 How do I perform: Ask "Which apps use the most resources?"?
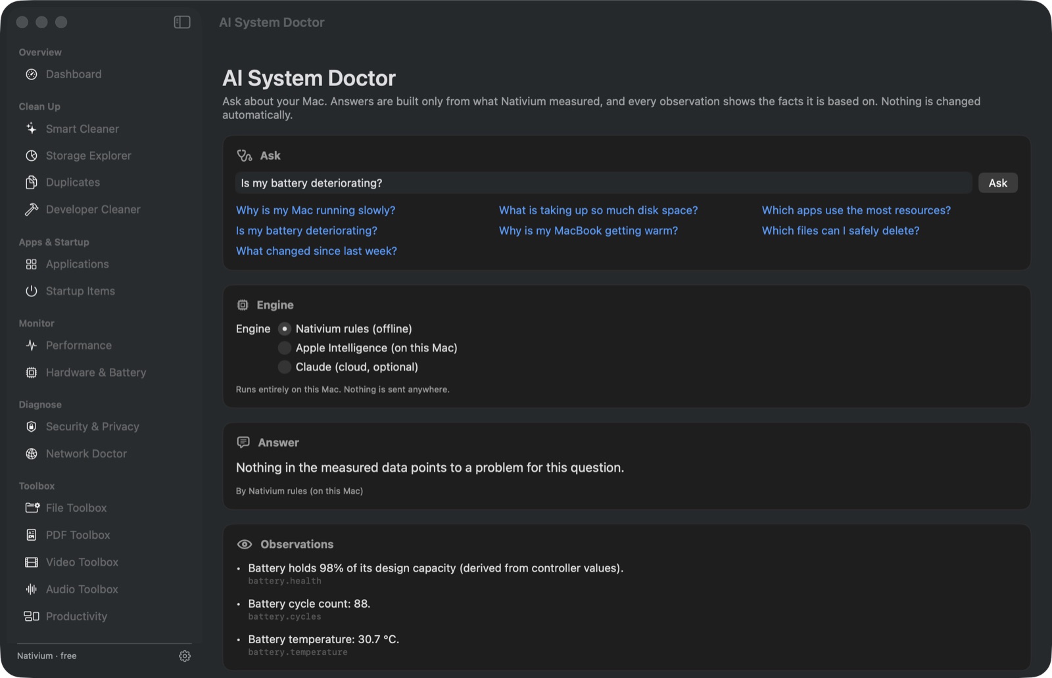click(856, 210)
